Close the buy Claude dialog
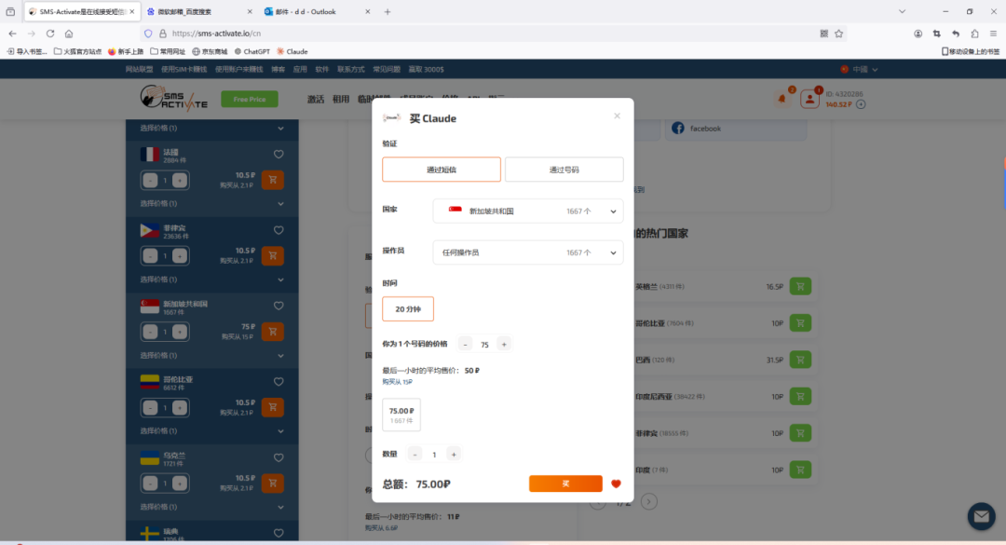The width and height of the screenshot is (1006, 545). click(x=617, y=116)
